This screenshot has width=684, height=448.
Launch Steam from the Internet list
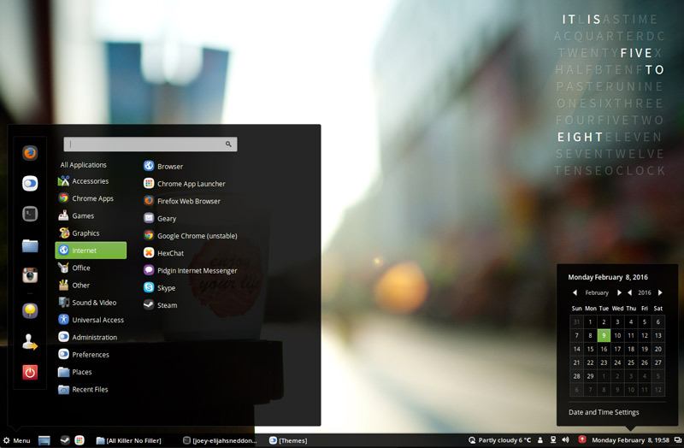click(167, 305)
